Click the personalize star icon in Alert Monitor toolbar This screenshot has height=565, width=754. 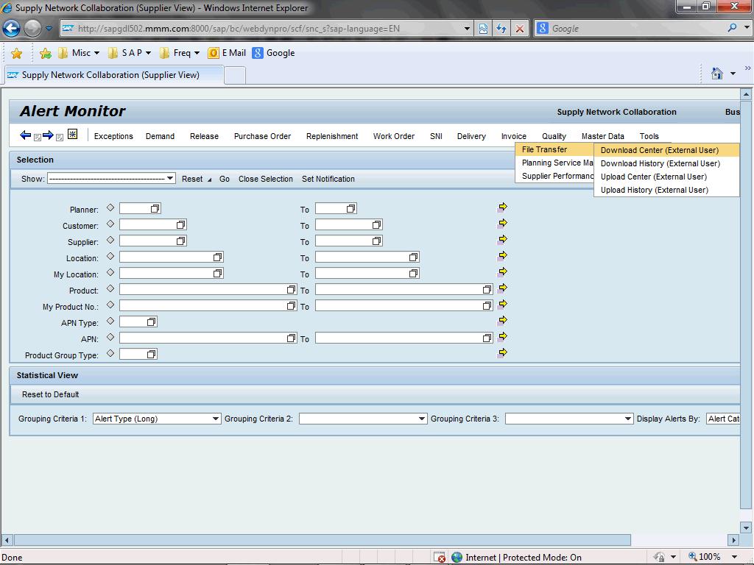[73, 134]
